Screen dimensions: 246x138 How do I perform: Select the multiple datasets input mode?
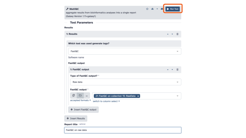click(74, 95)
